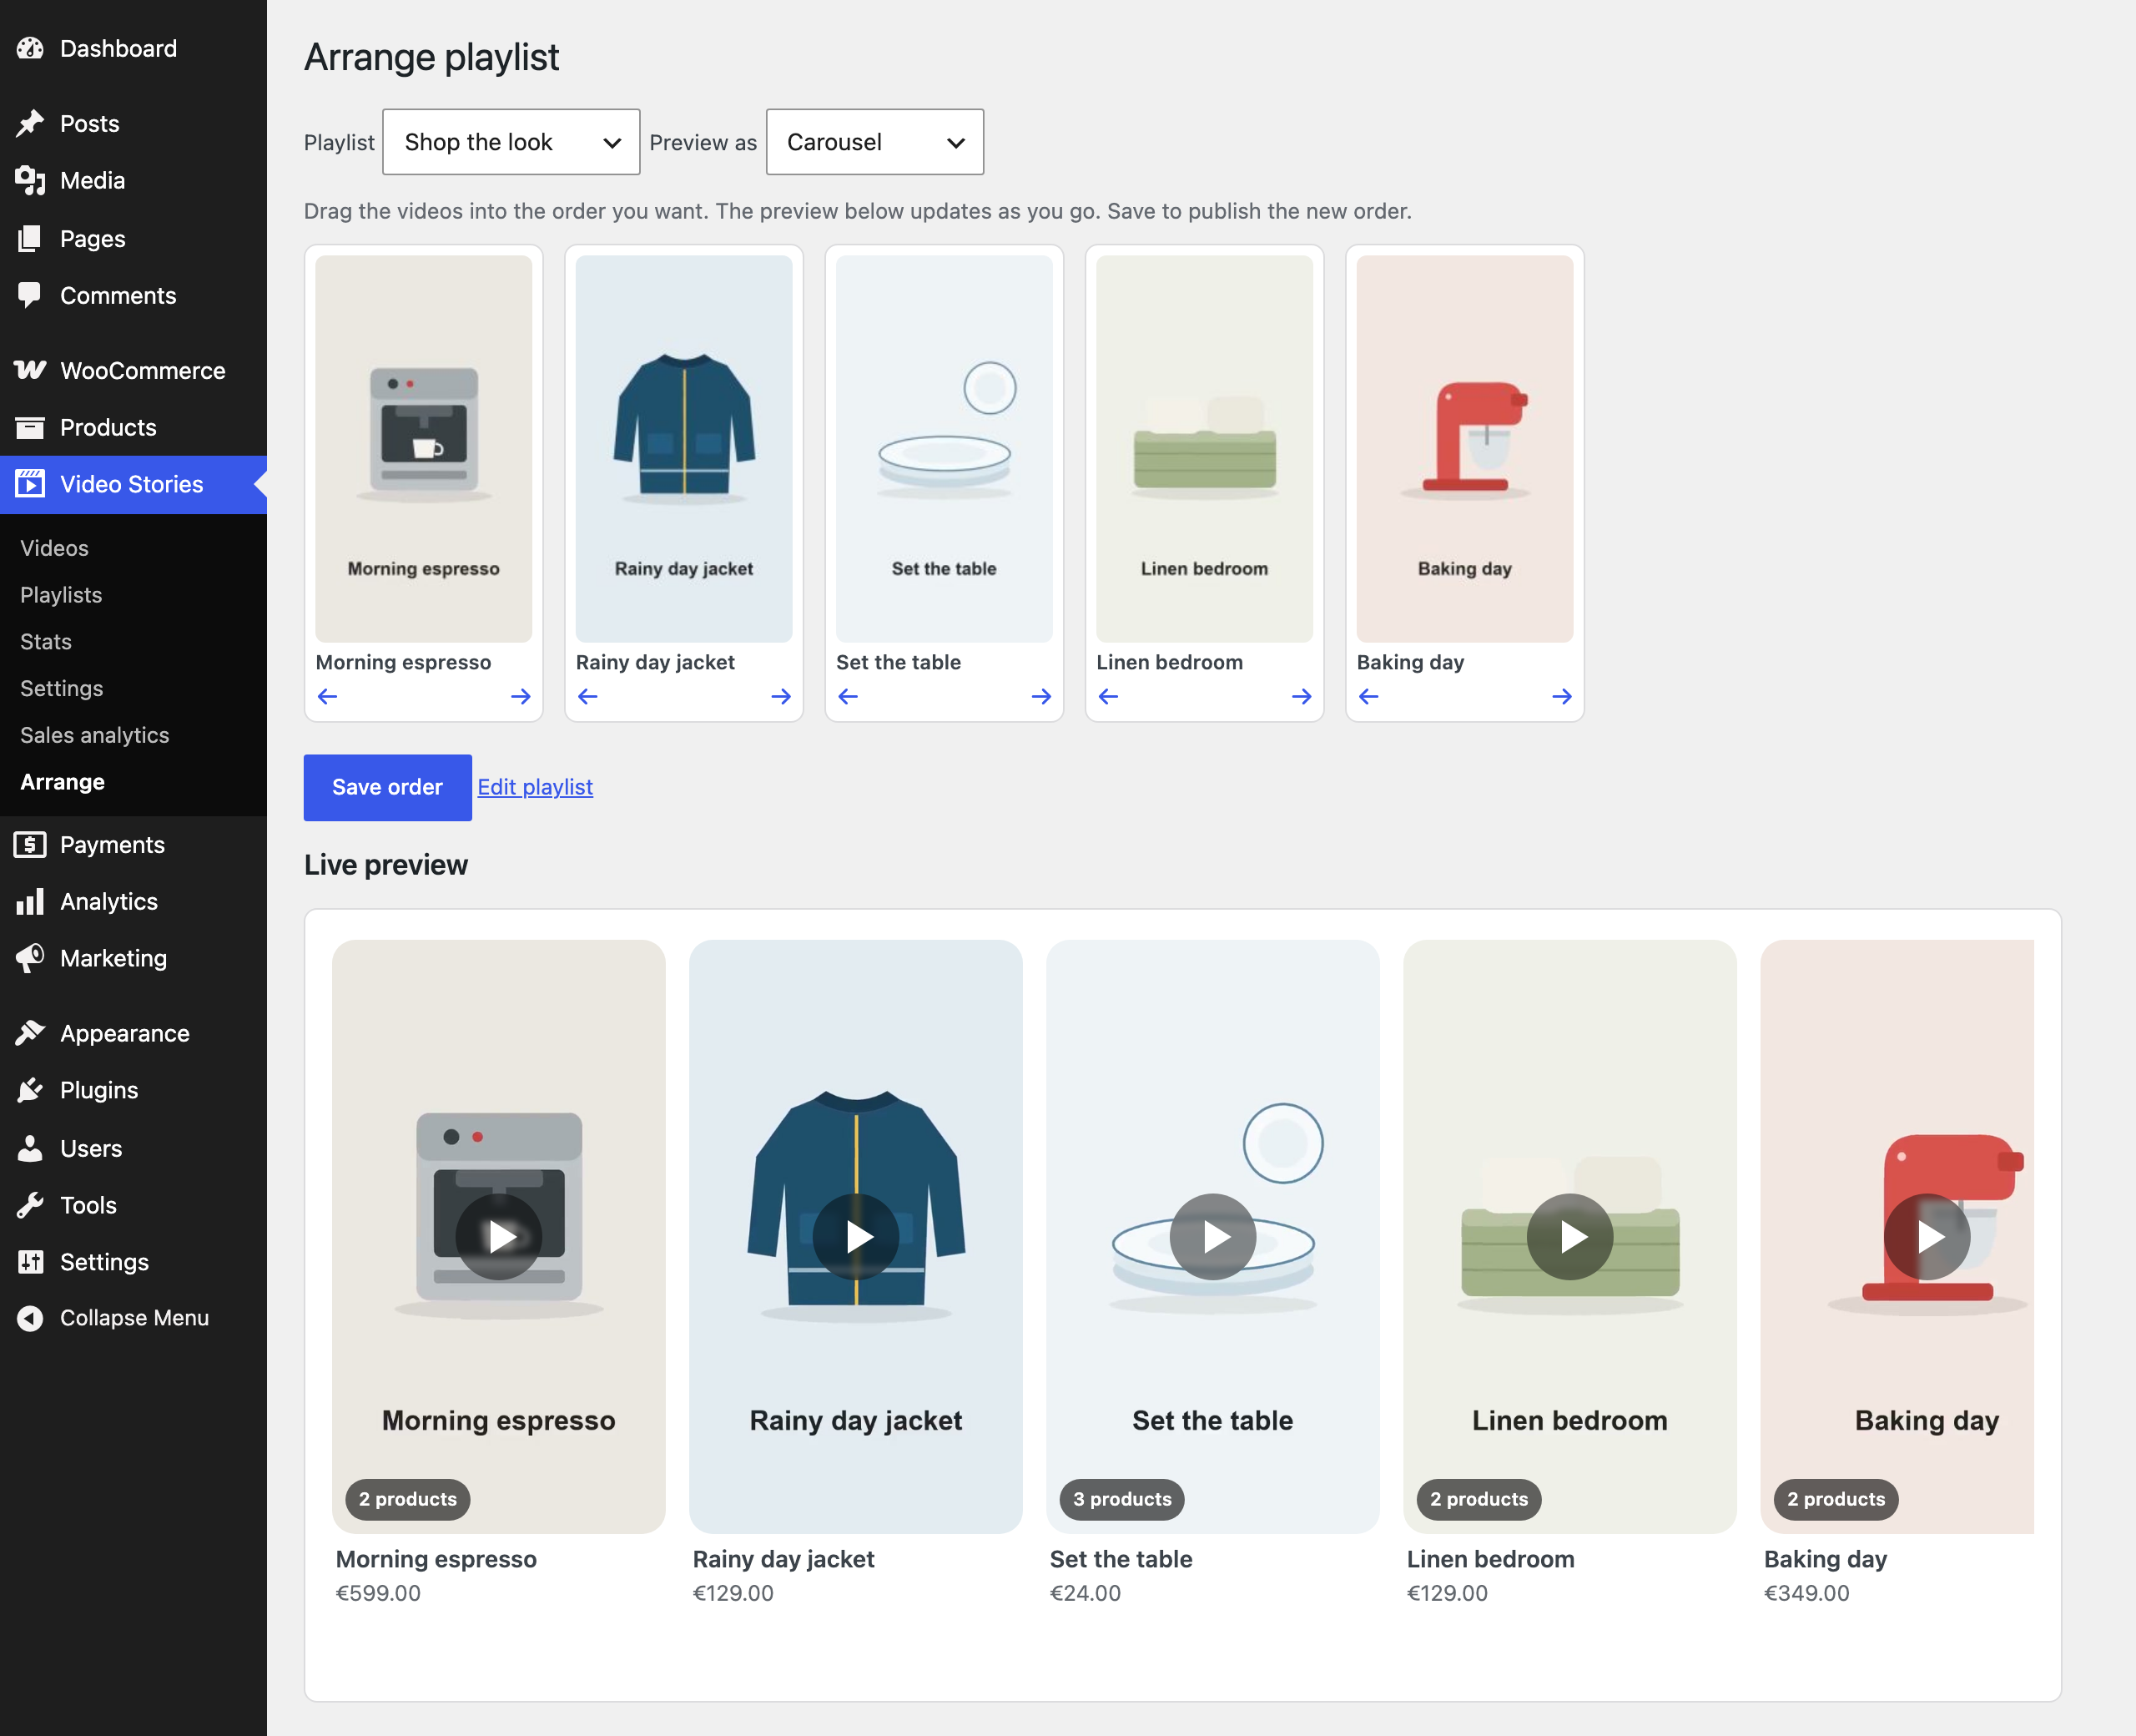The height and width of the screenshot is (1736, 2136).
Task: Click 3 products badge on Set the table
Action: tap(1121, 1499)
